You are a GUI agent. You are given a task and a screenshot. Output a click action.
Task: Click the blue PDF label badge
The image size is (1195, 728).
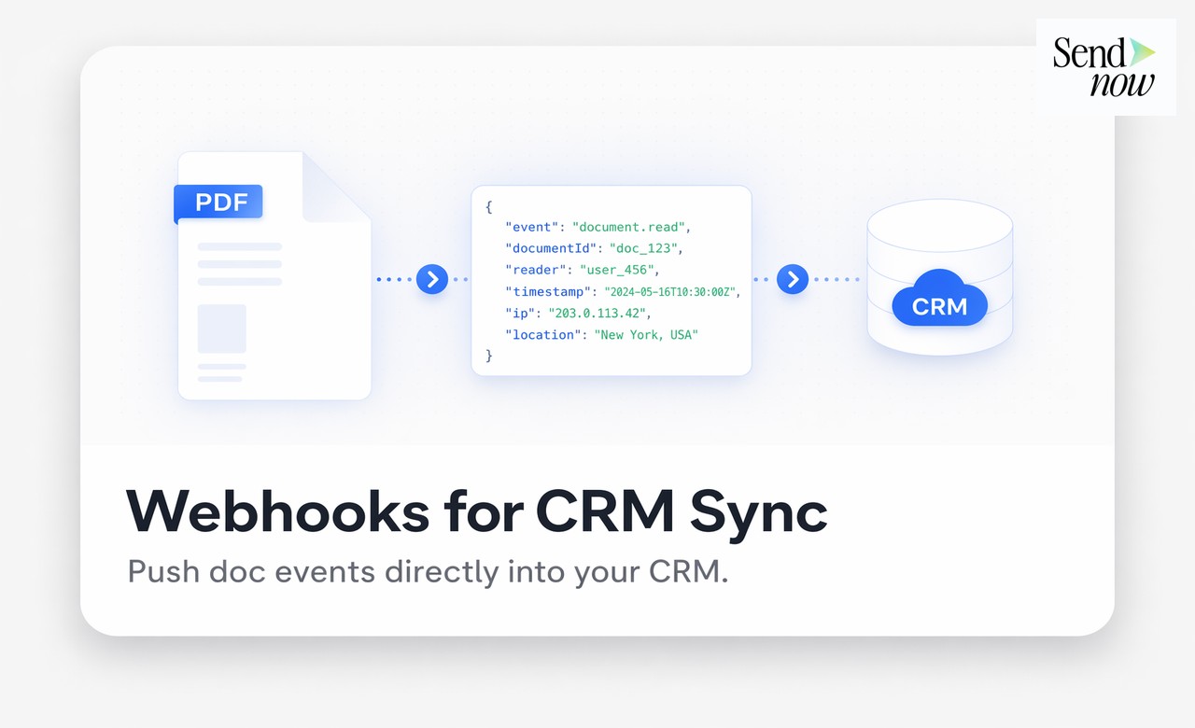(218, 202)
